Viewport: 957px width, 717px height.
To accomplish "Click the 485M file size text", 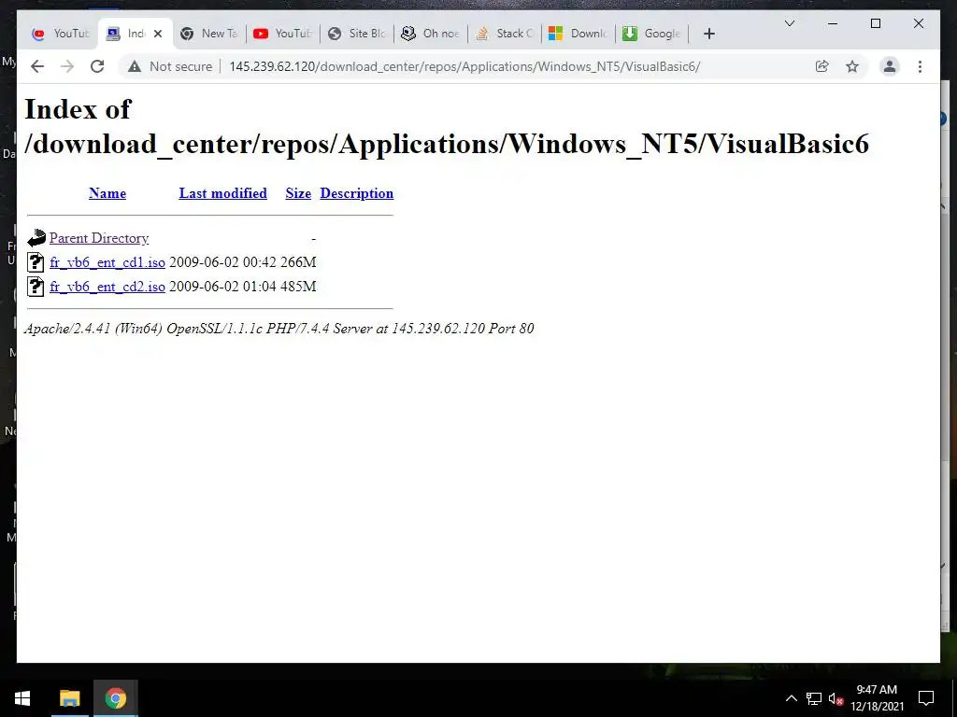I will click(x=298, y=287).
